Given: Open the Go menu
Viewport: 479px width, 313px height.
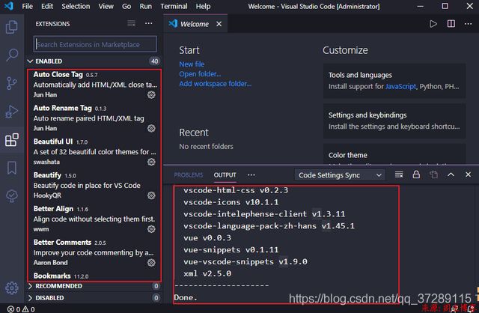Looking at the screenshot, I should coord(126,6).
